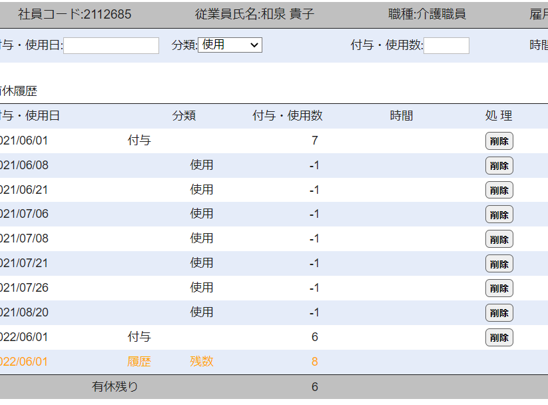This screenshot has width=548, height=405.
Task: Click the employee name 和泉 貴子
Action: click(286, 14)
